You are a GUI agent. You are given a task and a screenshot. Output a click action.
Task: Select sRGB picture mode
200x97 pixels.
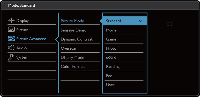[124, 58]
